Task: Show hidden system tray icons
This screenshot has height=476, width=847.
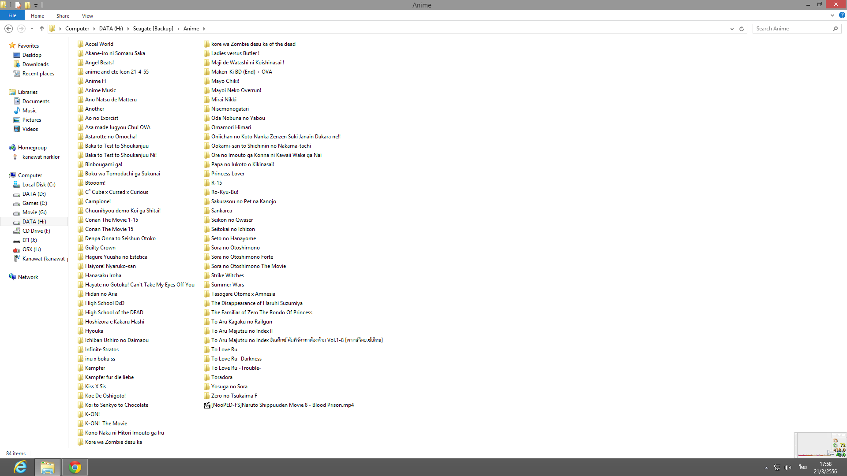Action: [766, 468]
